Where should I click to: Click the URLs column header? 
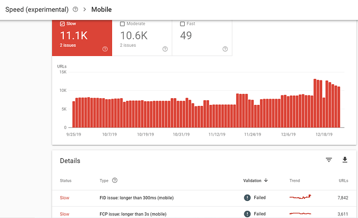[343, 181]
